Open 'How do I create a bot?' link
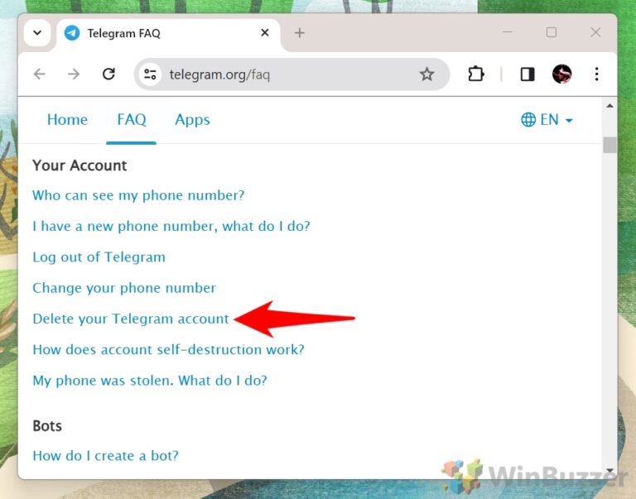 pyautogui.click(x=105, y=456)
